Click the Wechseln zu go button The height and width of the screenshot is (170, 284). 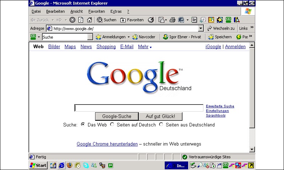click(221, 28)
